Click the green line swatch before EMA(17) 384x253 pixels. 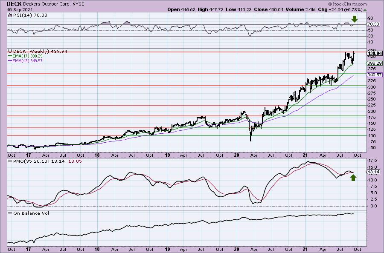point(10,56)
